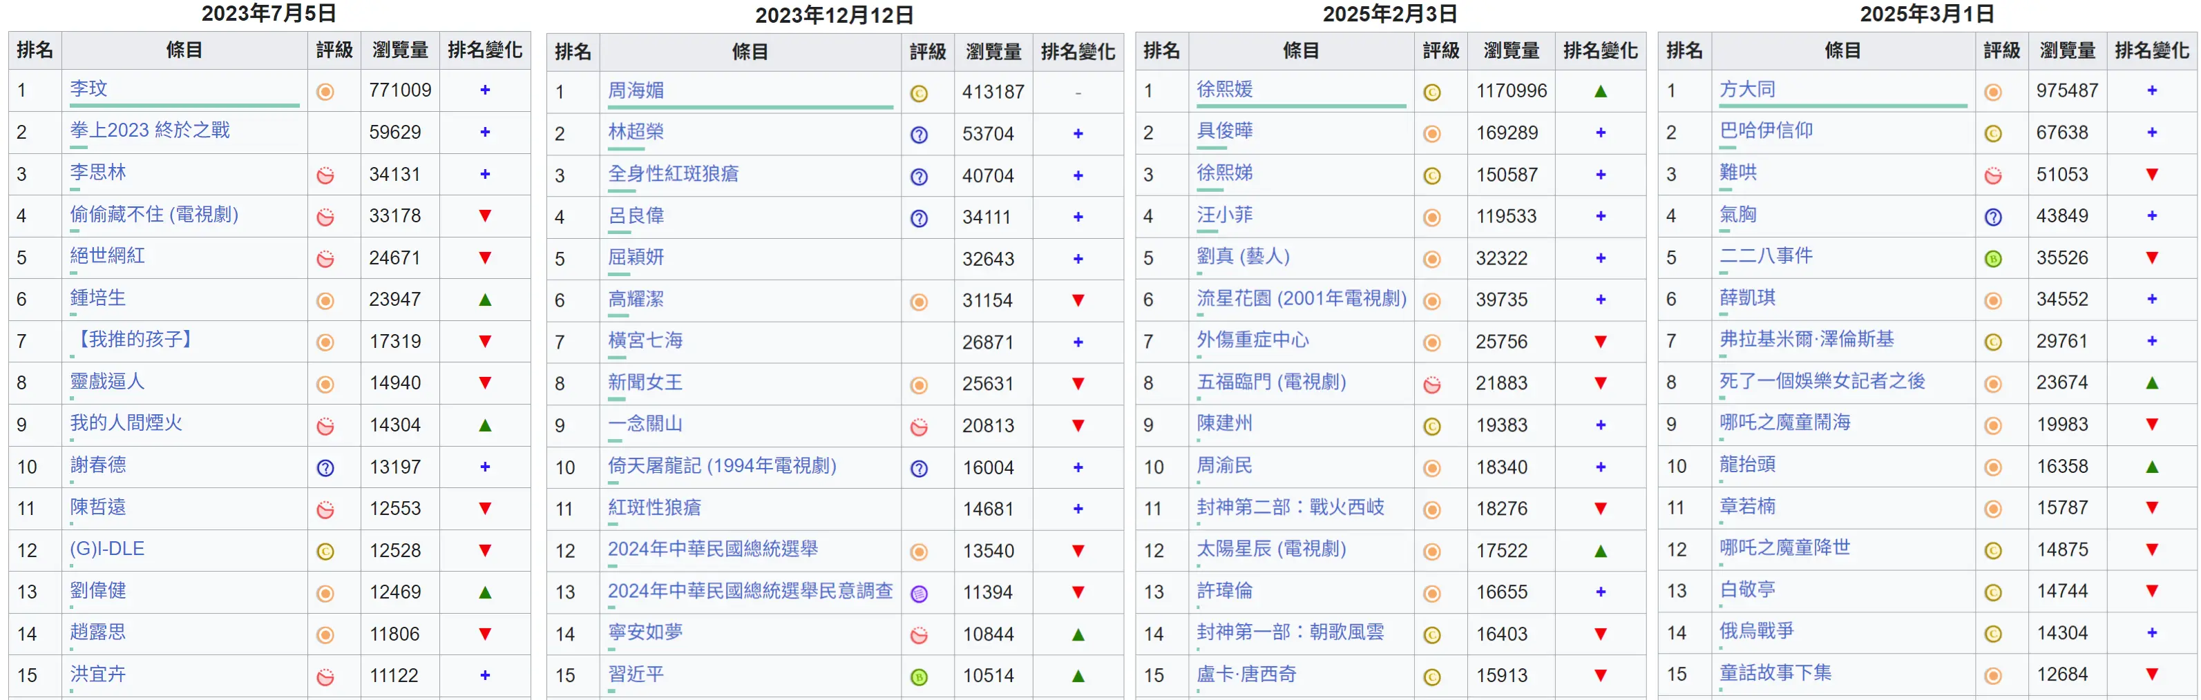Viewport: 2201px width, 700px height.
Task: Click the blue plus in 汪小菲 row
Action: coord(1601,216)
